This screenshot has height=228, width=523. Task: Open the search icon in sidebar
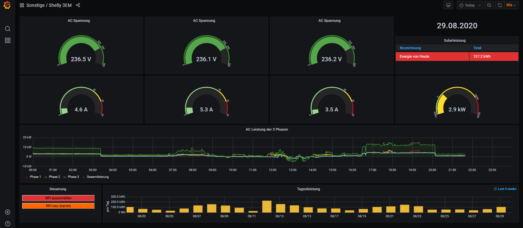click(x=8, y=29)
